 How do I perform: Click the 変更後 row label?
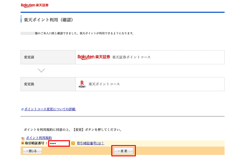coord(29,84)
